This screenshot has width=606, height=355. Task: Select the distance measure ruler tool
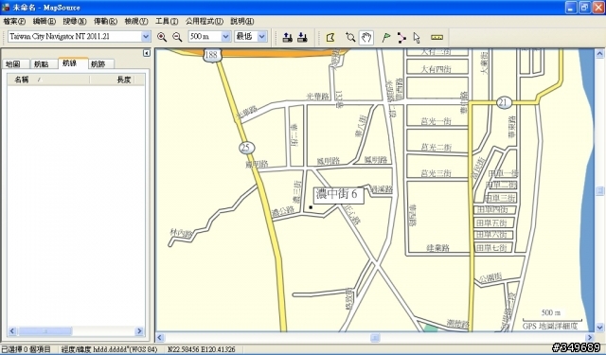point(437,38)
